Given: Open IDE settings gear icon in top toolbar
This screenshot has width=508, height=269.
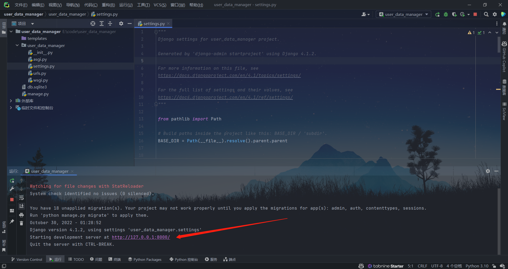Looking at the screenshot, I should click(x=495, y=15).
